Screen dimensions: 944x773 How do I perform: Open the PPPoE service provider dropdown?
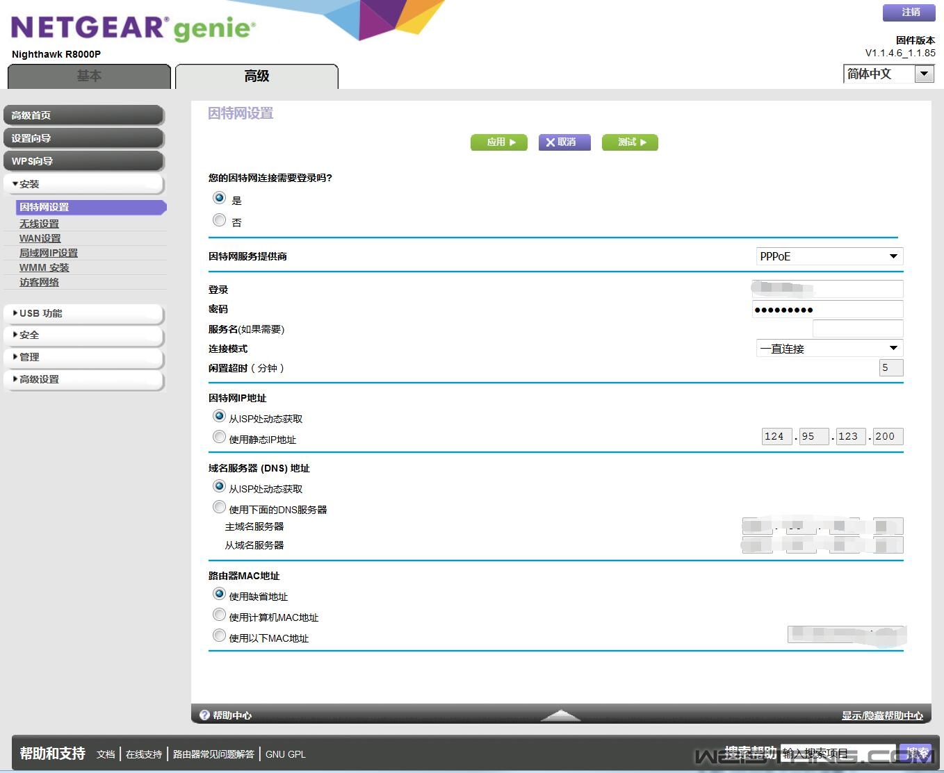[x=829, y=256]
